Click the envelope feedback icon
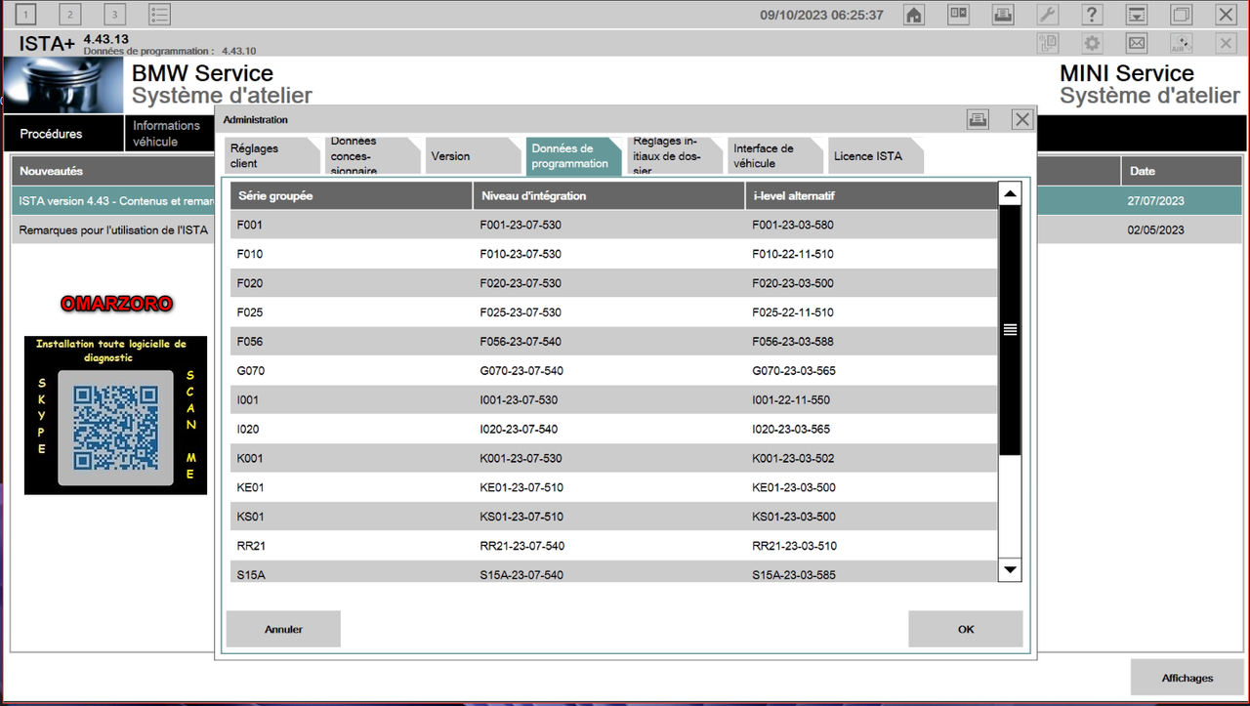 pyautogui.click(x=1137, y=43)
